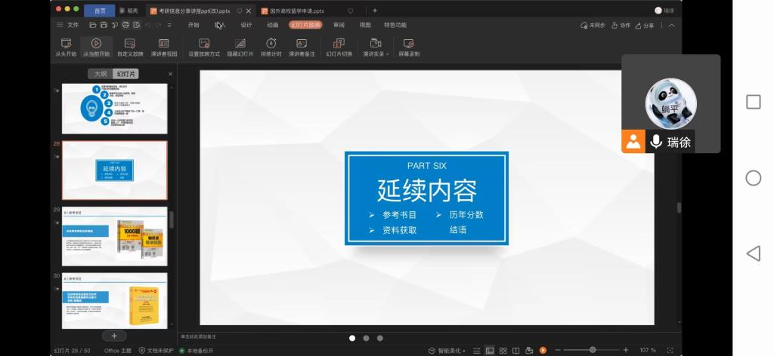Switch to slide sorter grid view
Viewport: 774px width, 356px height.
(502, 350)
